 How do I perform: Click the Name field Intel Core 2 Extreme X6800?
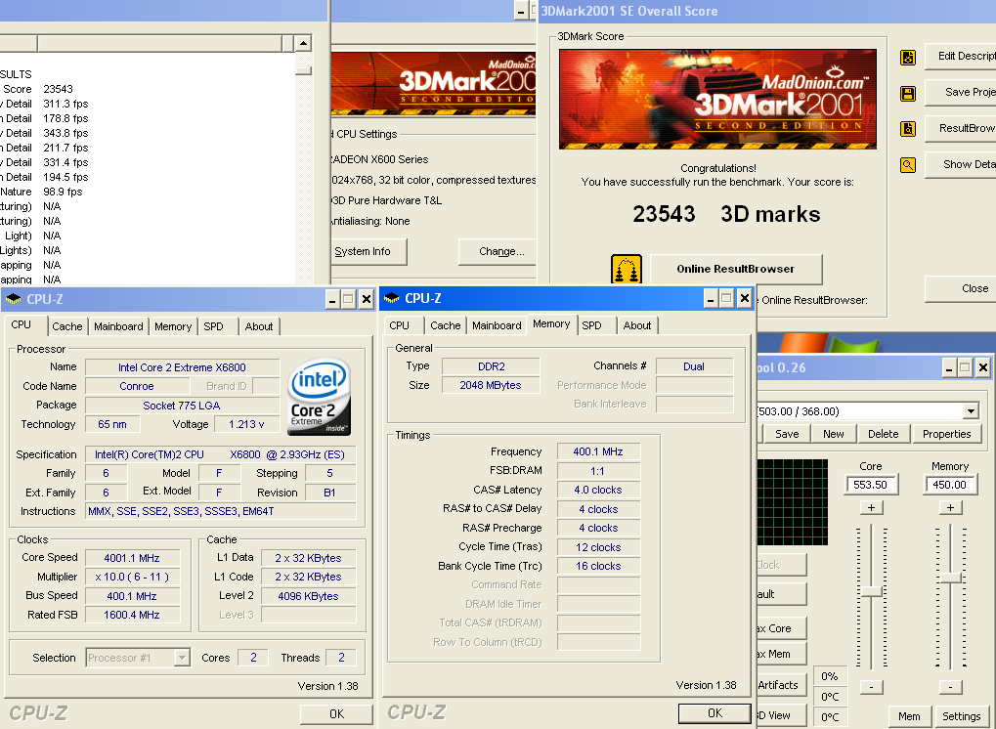pos(183,367)
